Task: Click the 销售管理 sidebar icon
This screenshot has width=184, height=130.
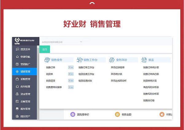Action: [x=17, y=72]
